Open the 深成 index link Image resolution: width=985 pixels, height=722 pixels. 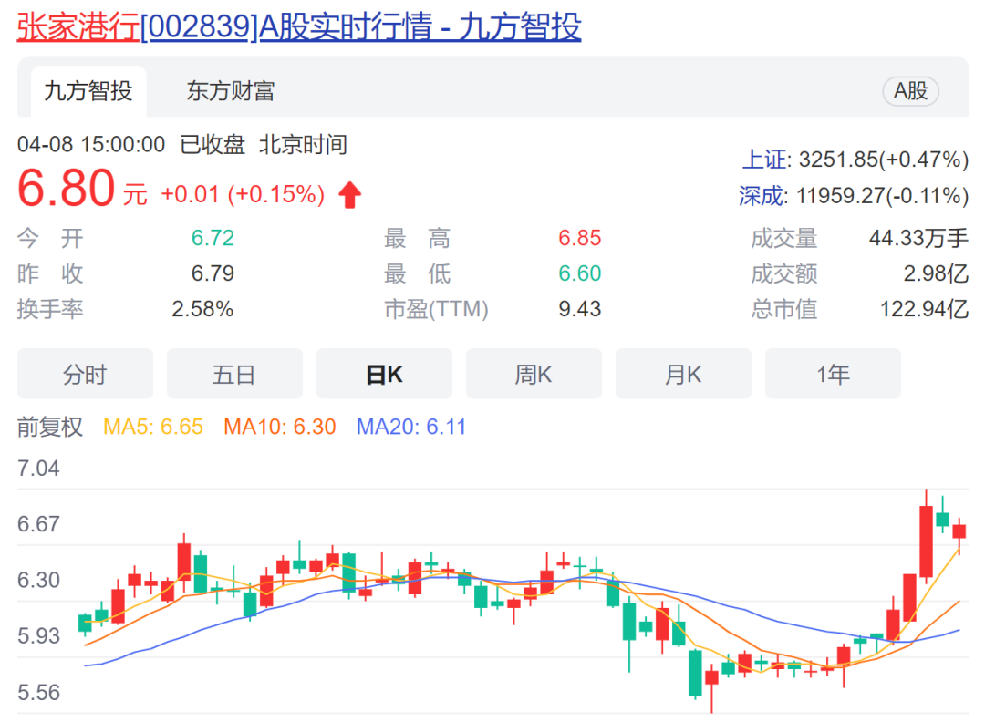pos(762,196)
